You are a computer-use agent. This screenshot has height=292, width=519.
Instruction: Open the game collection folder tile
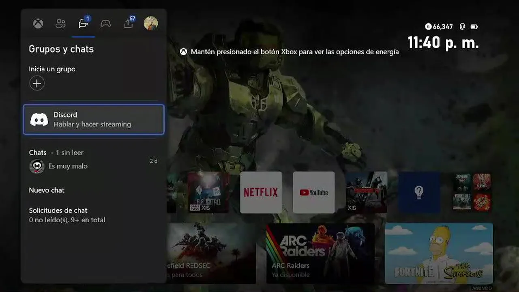[472, 192]
